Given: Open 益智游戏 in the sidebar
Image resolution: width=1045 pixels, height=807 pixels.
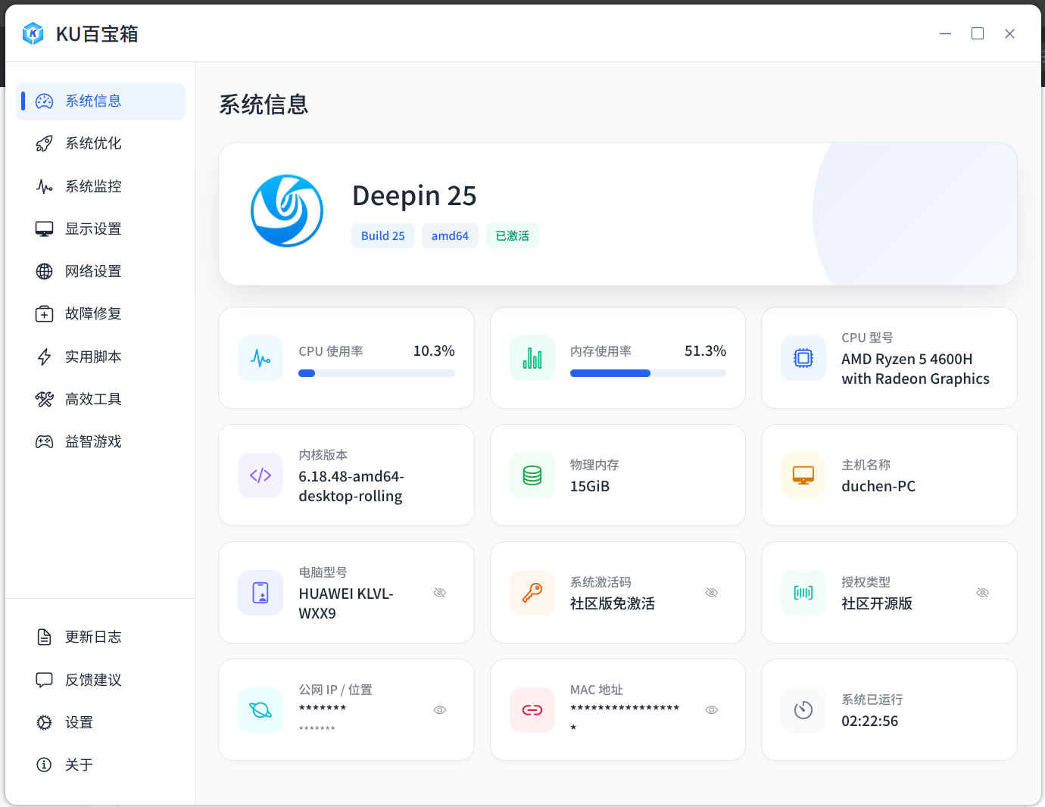Looking at the screenshot, I should point(101,441).
